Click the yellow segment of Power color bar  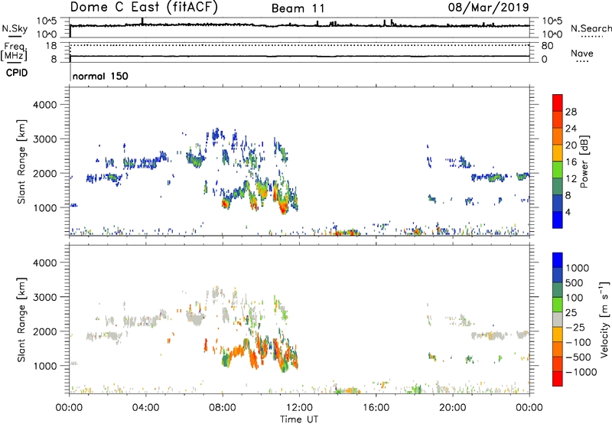(x=558, y=152)
